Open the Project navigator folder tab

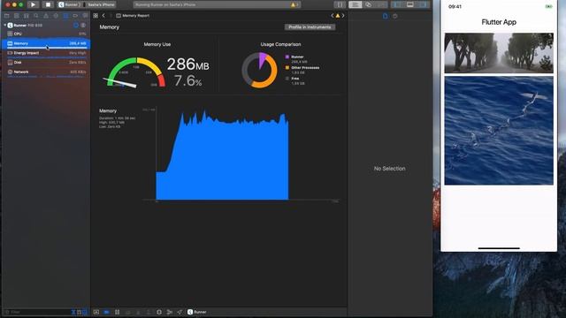coord(6,16)
